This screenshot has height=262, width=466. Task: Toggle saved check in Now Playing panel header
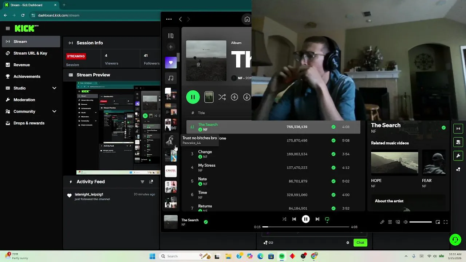click(x=443, y=128)
